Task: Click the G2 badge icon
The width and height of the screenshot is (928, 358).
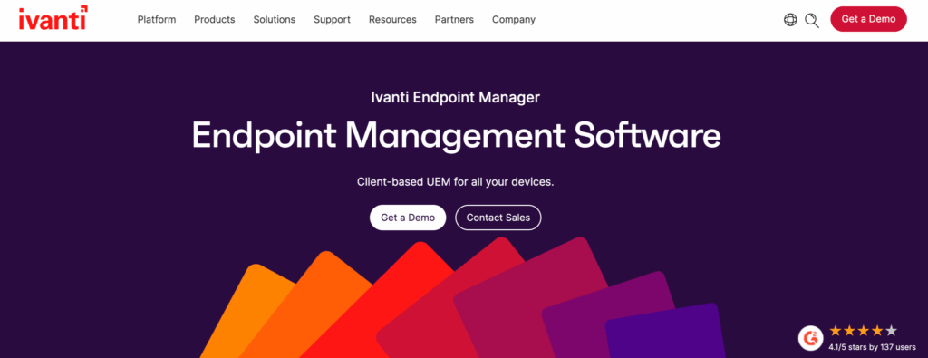Action: (810, 338)
